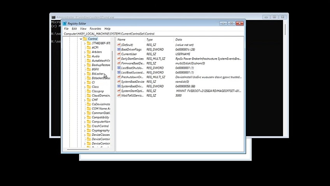Expand the BackupRestore key
The image size is (330, 186).
point(85,65)
